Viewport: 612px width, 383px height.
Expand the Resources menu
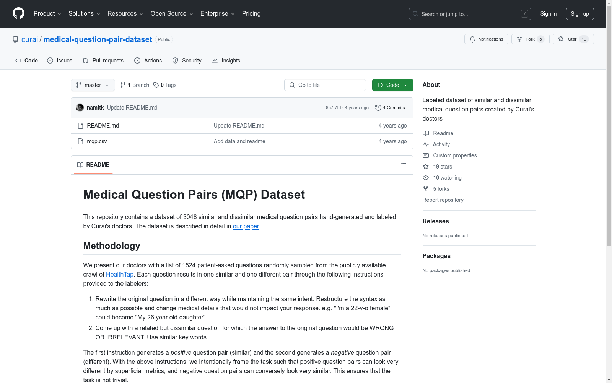tap(125, 13)
